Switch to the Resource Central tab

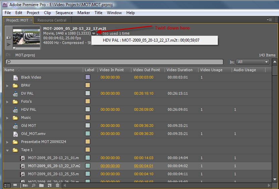pyautogui.click(x=52, y=20)
